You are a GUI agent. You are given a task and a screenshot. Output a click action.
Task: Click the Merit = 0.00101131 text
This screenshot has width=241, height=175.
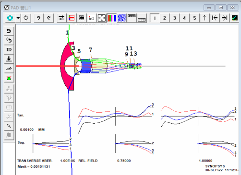point(34,166)
